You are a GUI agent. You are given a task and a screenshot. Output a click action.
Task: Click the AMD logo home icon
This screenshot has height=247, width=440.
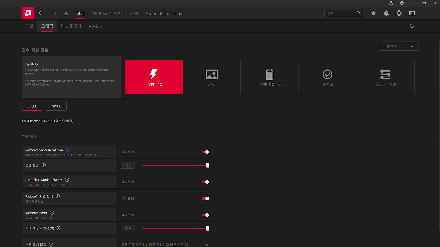pos(28,13)
